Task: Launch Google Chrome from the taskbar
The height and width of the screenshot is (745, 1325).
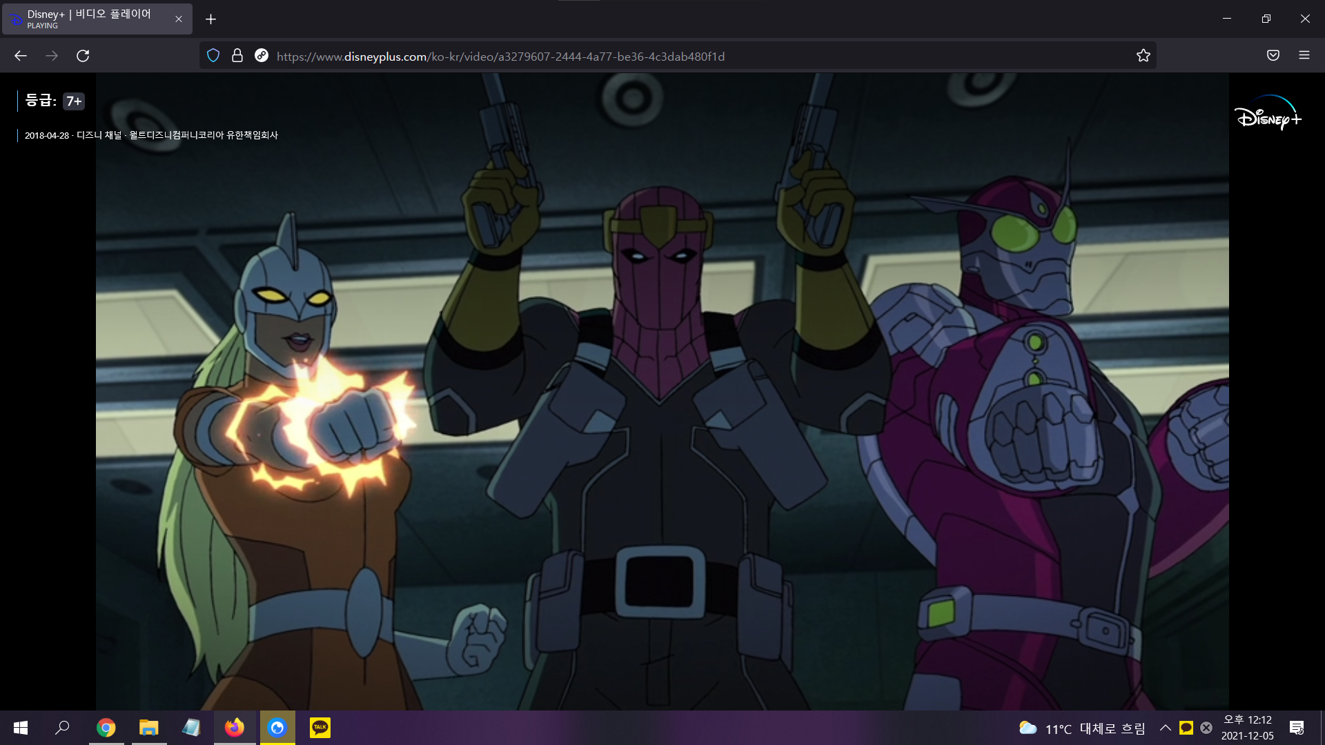Action: click(106, 728)
